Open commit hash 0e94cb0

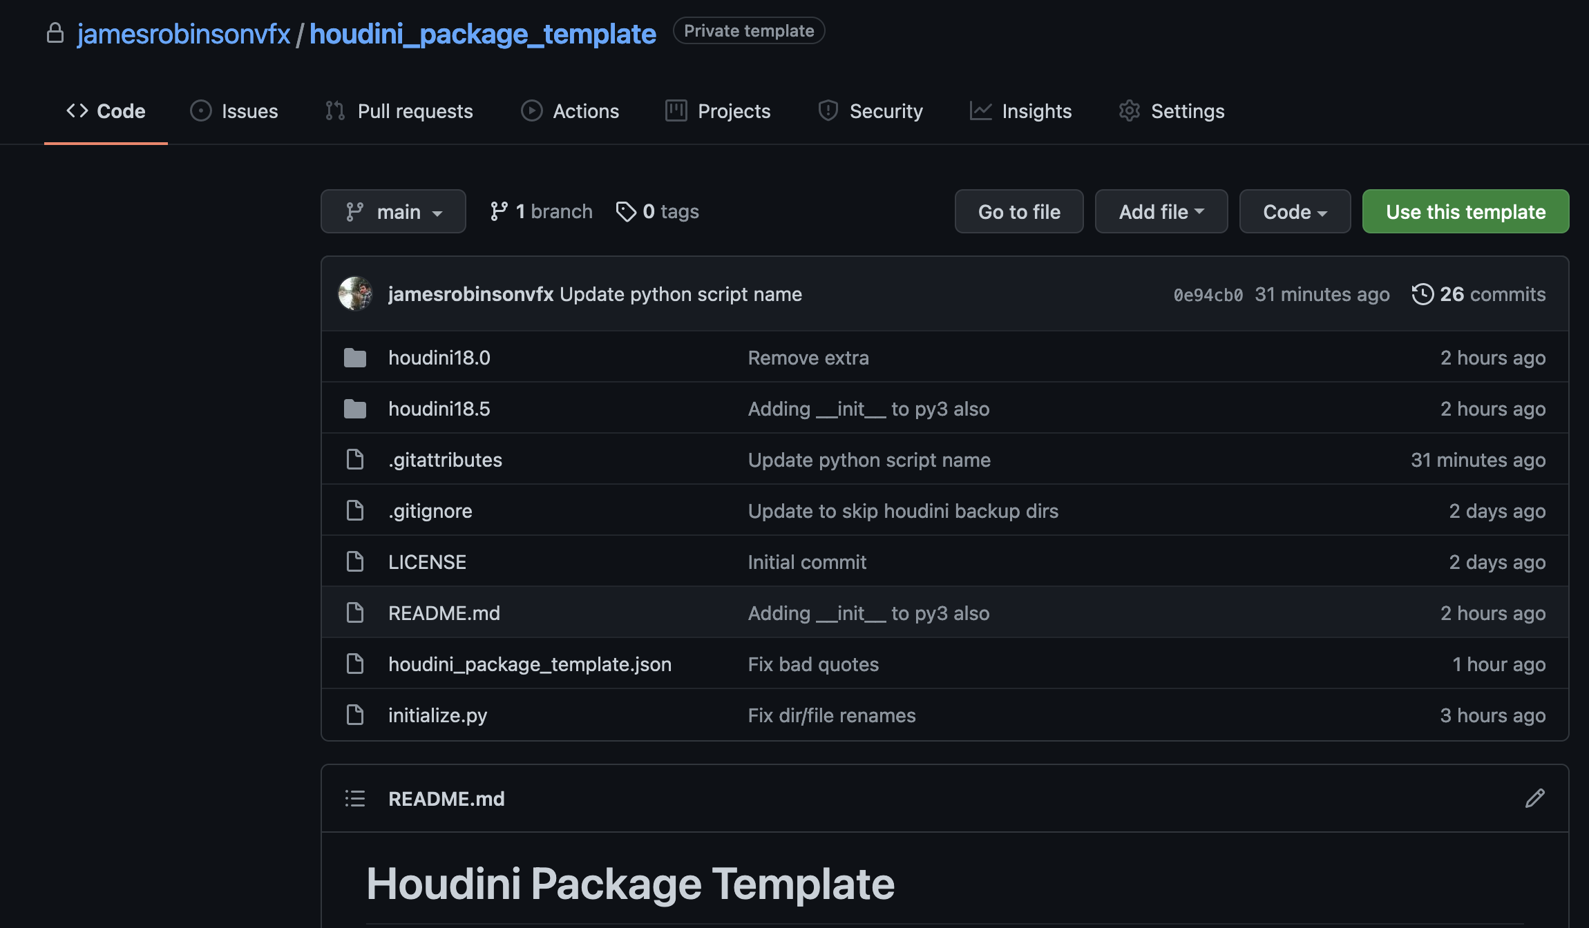point(1208,295)
